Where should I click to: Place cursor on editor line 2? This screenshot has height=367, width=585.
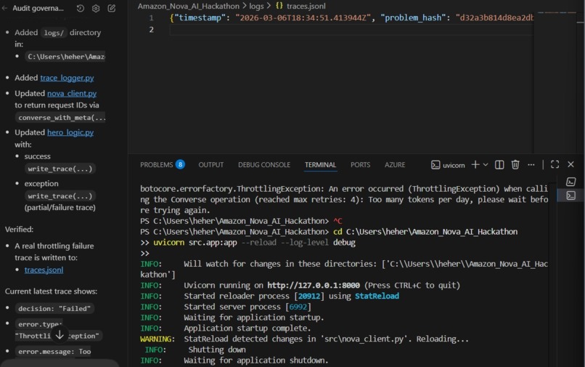click(x=351, y=30)
